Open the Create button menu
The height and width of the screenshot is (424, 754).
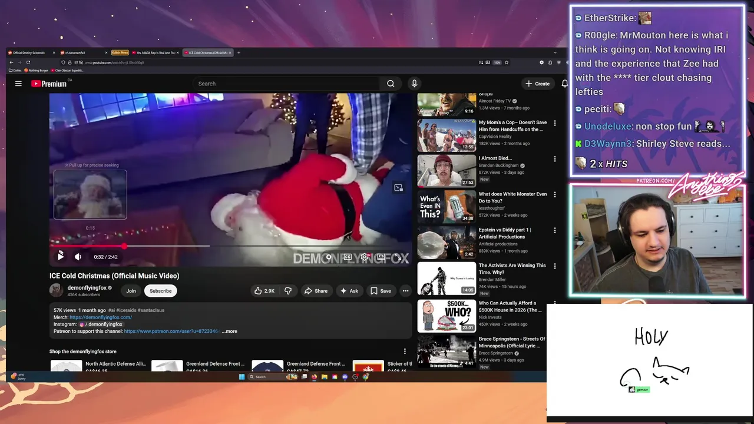pyautogui.click(x=538, y=84)
